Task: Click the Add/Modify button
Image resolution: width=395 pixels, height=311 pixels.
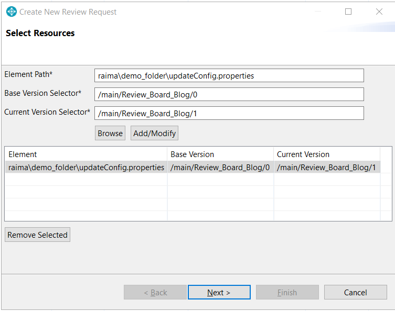Action: [154, 133]
